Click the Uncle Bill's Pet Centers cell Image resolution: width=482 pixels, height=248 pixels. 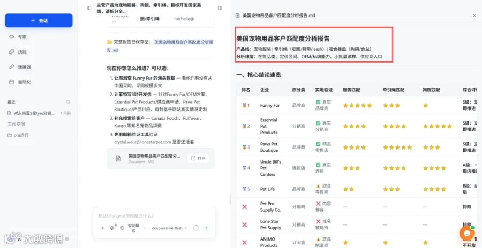(270, 168)
